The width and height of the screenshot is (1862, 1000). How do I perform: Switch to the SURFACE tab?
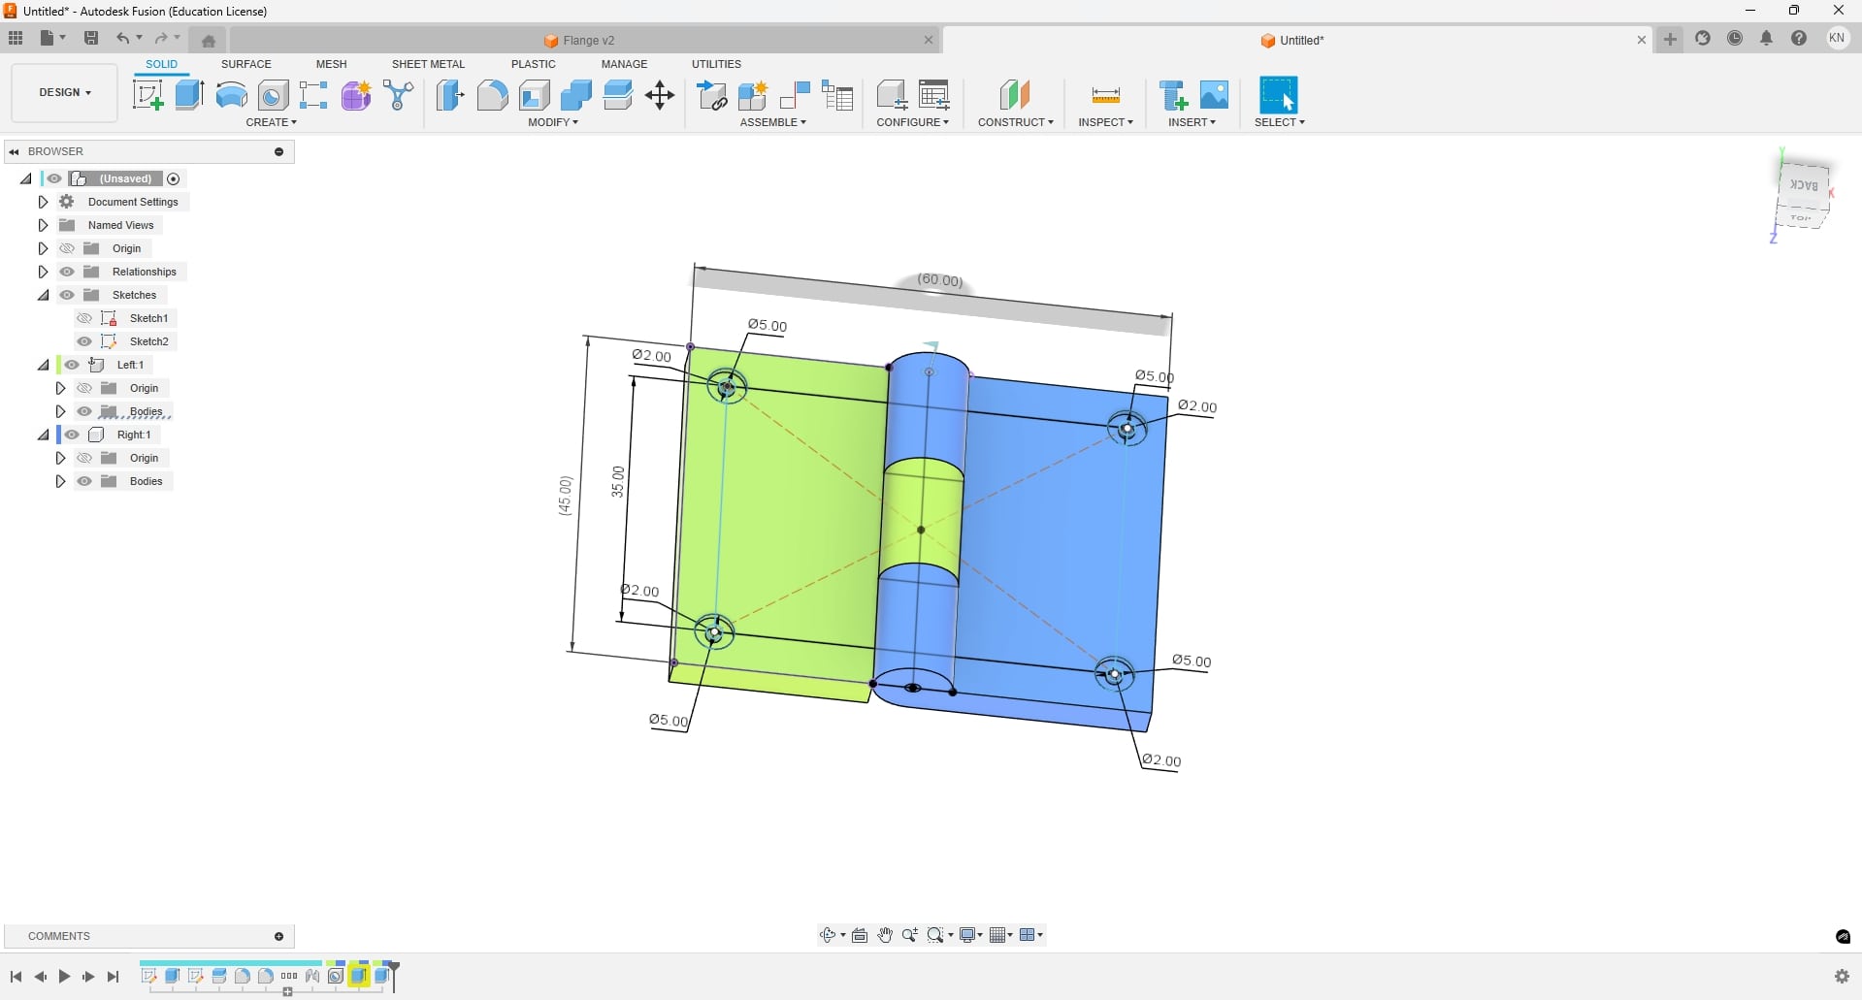pos(246,64)
